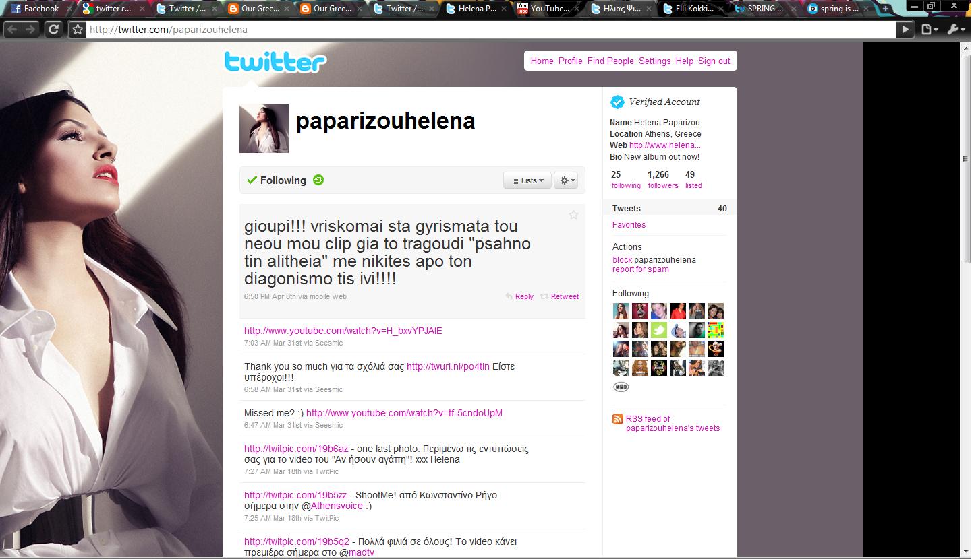The image size is (972, 559).
Task: Favorite the top tweet with star icon
Action: [x=573, y=215]
